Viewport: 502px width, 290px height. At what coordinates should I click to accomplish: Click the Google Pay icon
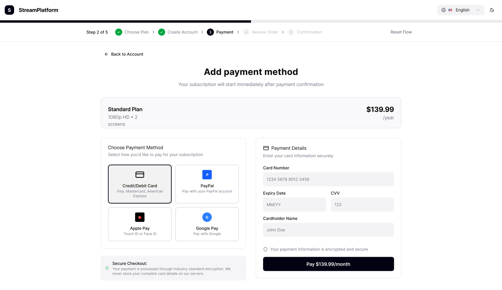(x=207, y=217)
